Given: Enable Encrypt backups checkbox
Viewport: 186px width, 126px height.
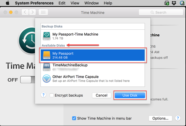Looking at the screenshot, I should pyautogui.click(x=51, y=95).
